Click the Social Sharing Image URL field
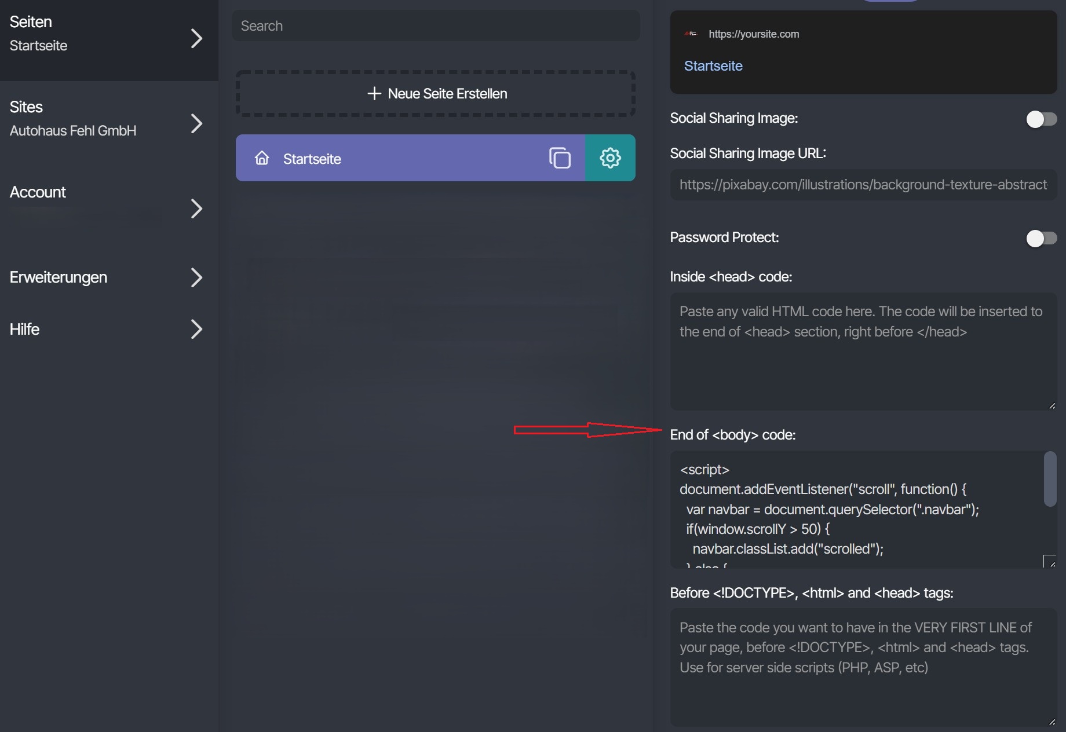 pos(863,185)
